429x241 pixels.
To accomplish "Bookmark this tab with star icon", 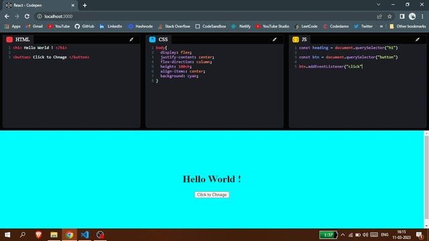I will (389, 16).
